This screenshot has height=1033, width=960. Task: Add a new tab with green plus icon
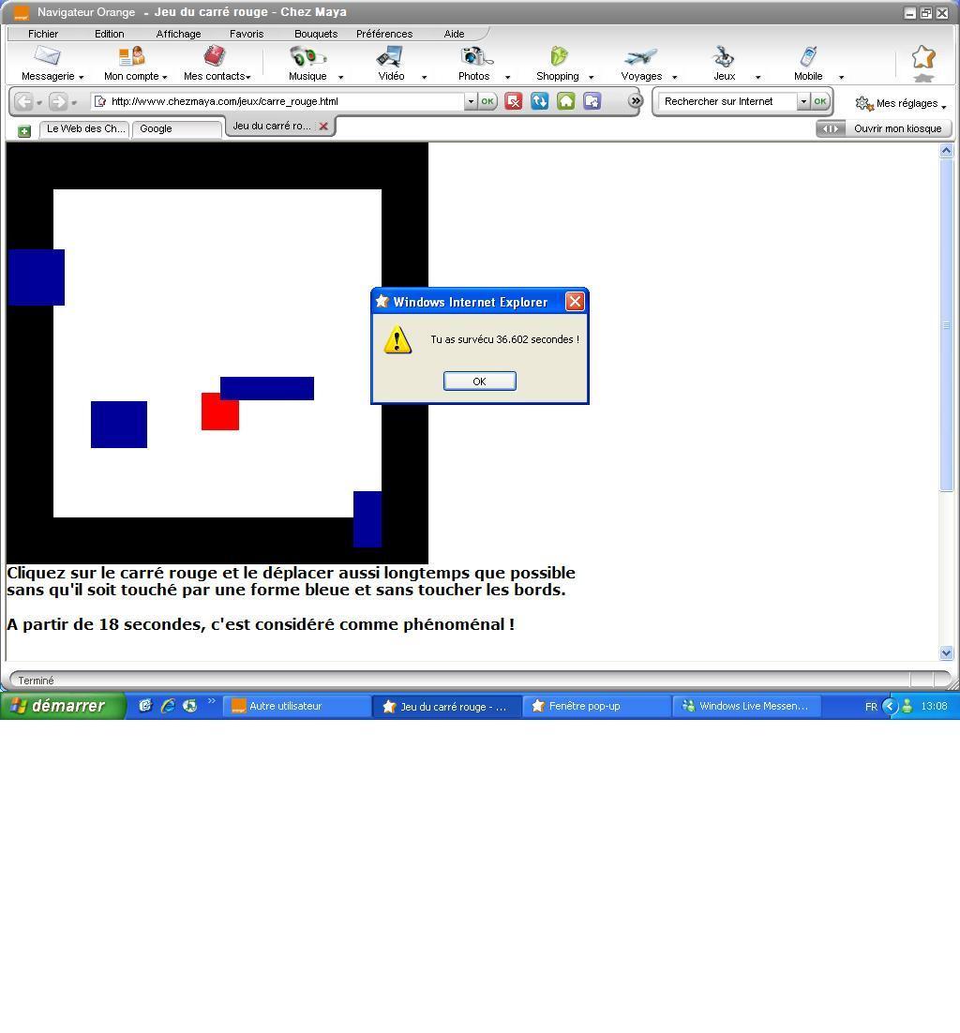(x=24, y=131)
